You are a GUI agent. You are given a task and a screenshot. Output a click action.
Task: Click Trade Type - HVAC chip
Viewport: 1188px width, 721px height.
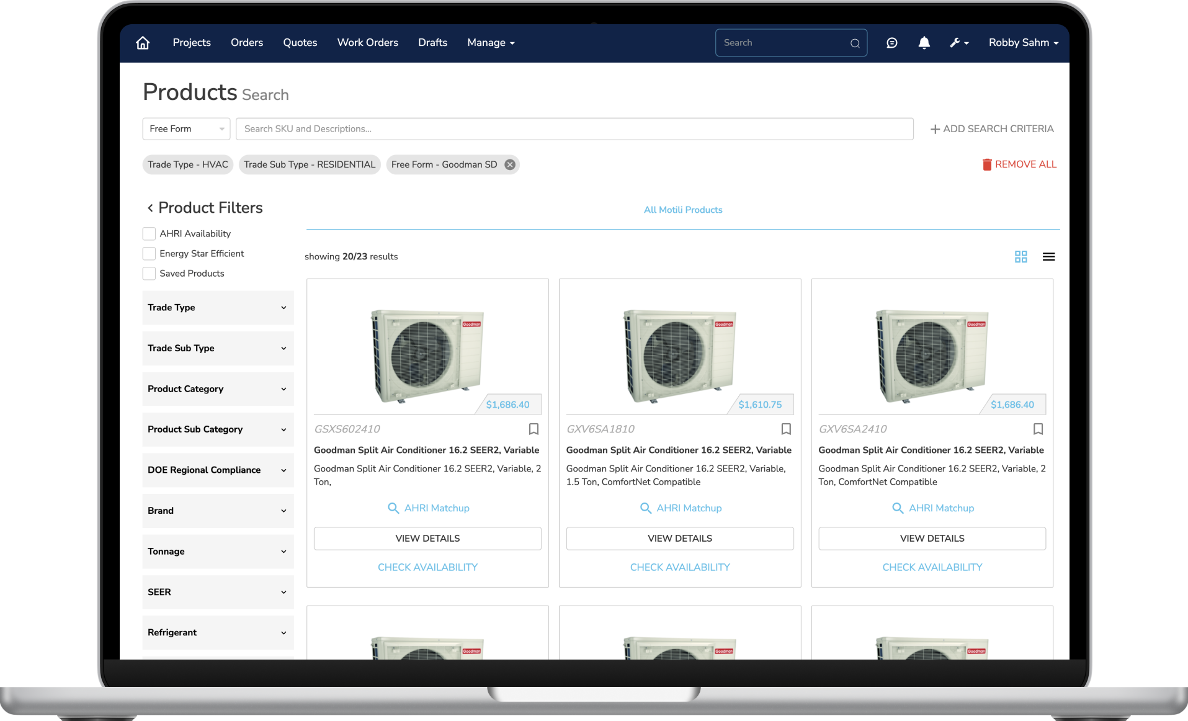pyautogui.click(x=188, y=164)
